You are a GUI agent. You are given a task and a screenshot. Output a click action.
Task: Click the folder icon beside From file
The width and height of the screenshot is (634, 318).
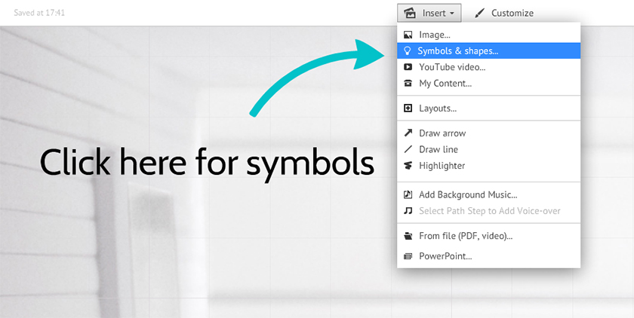408,236
